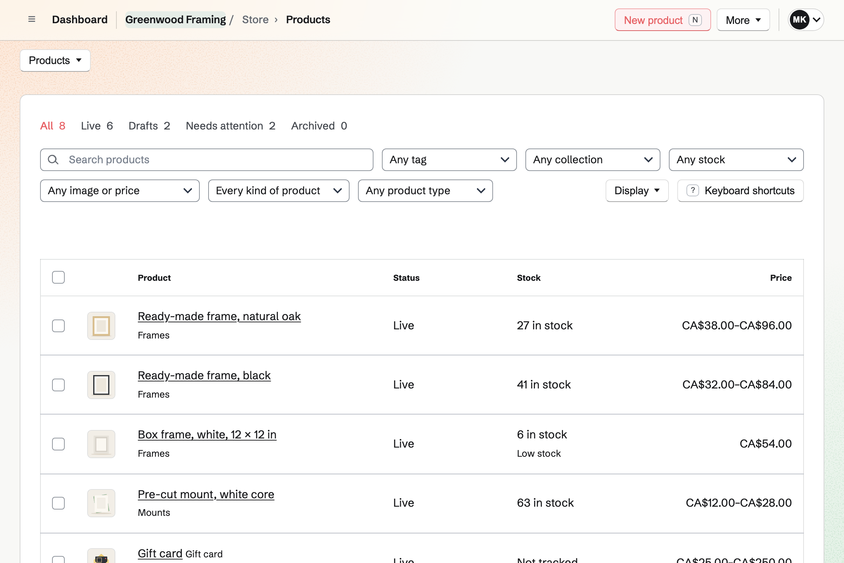This screenshot has width=844, height=563.
Task: Open Keyboard shortcuts help
Action: click(x=740, y=191)
